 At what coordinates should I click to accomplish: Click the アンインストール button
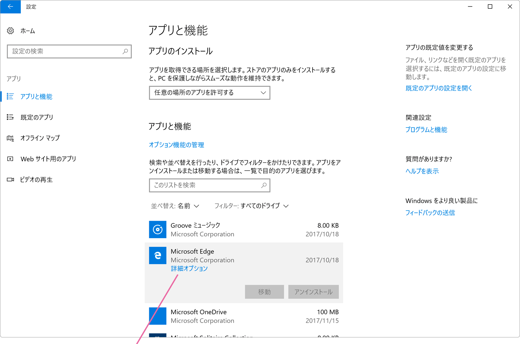[x=314, y=292]
